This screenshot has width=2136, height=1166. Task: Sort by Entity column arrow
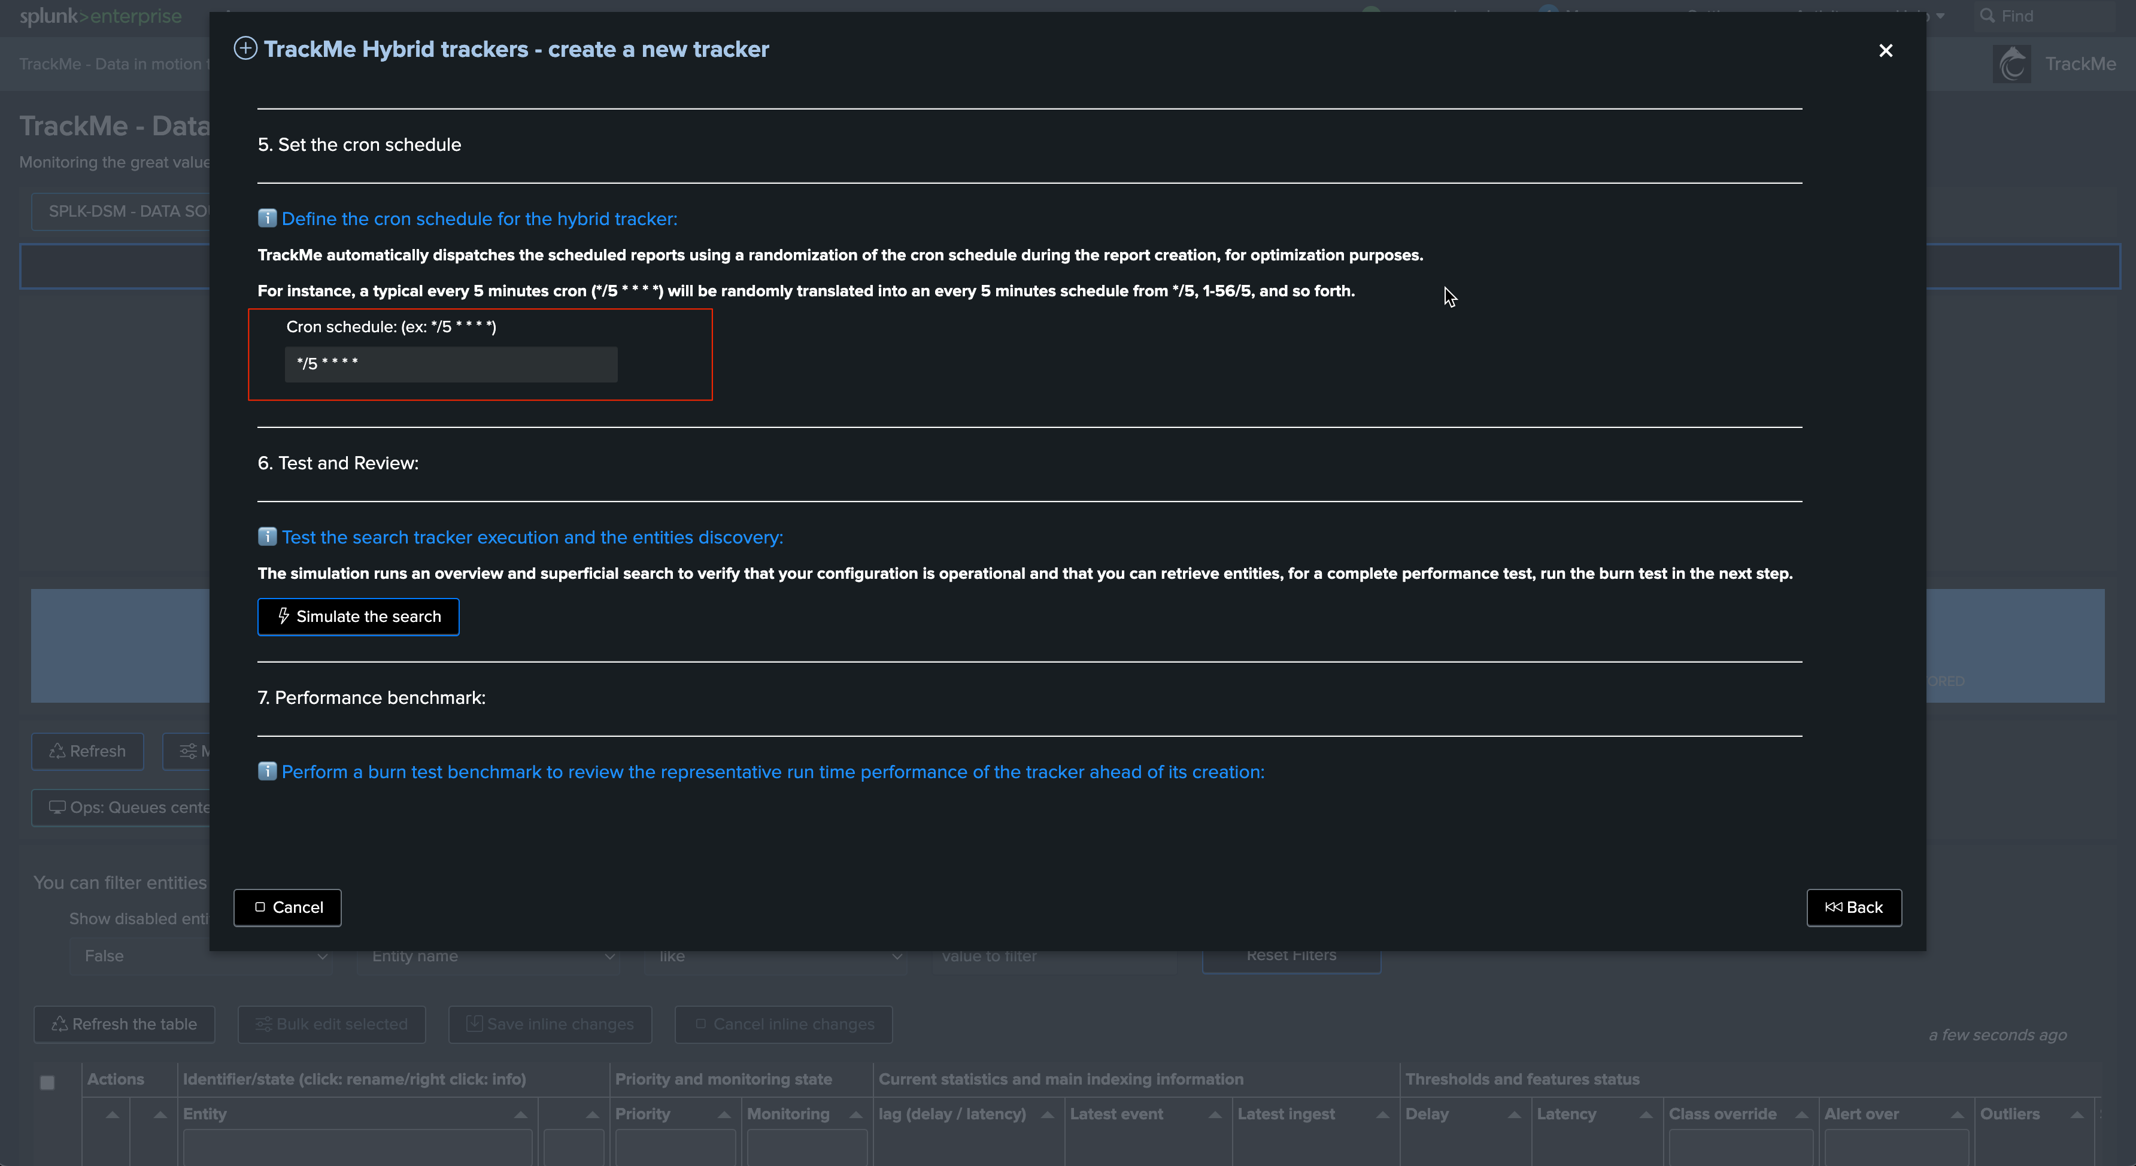(521, 1115)
